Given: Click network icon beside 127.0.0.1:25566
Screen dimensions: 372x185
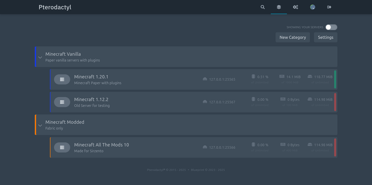Looking at the screenshot, I should click(x=205, y=147).
